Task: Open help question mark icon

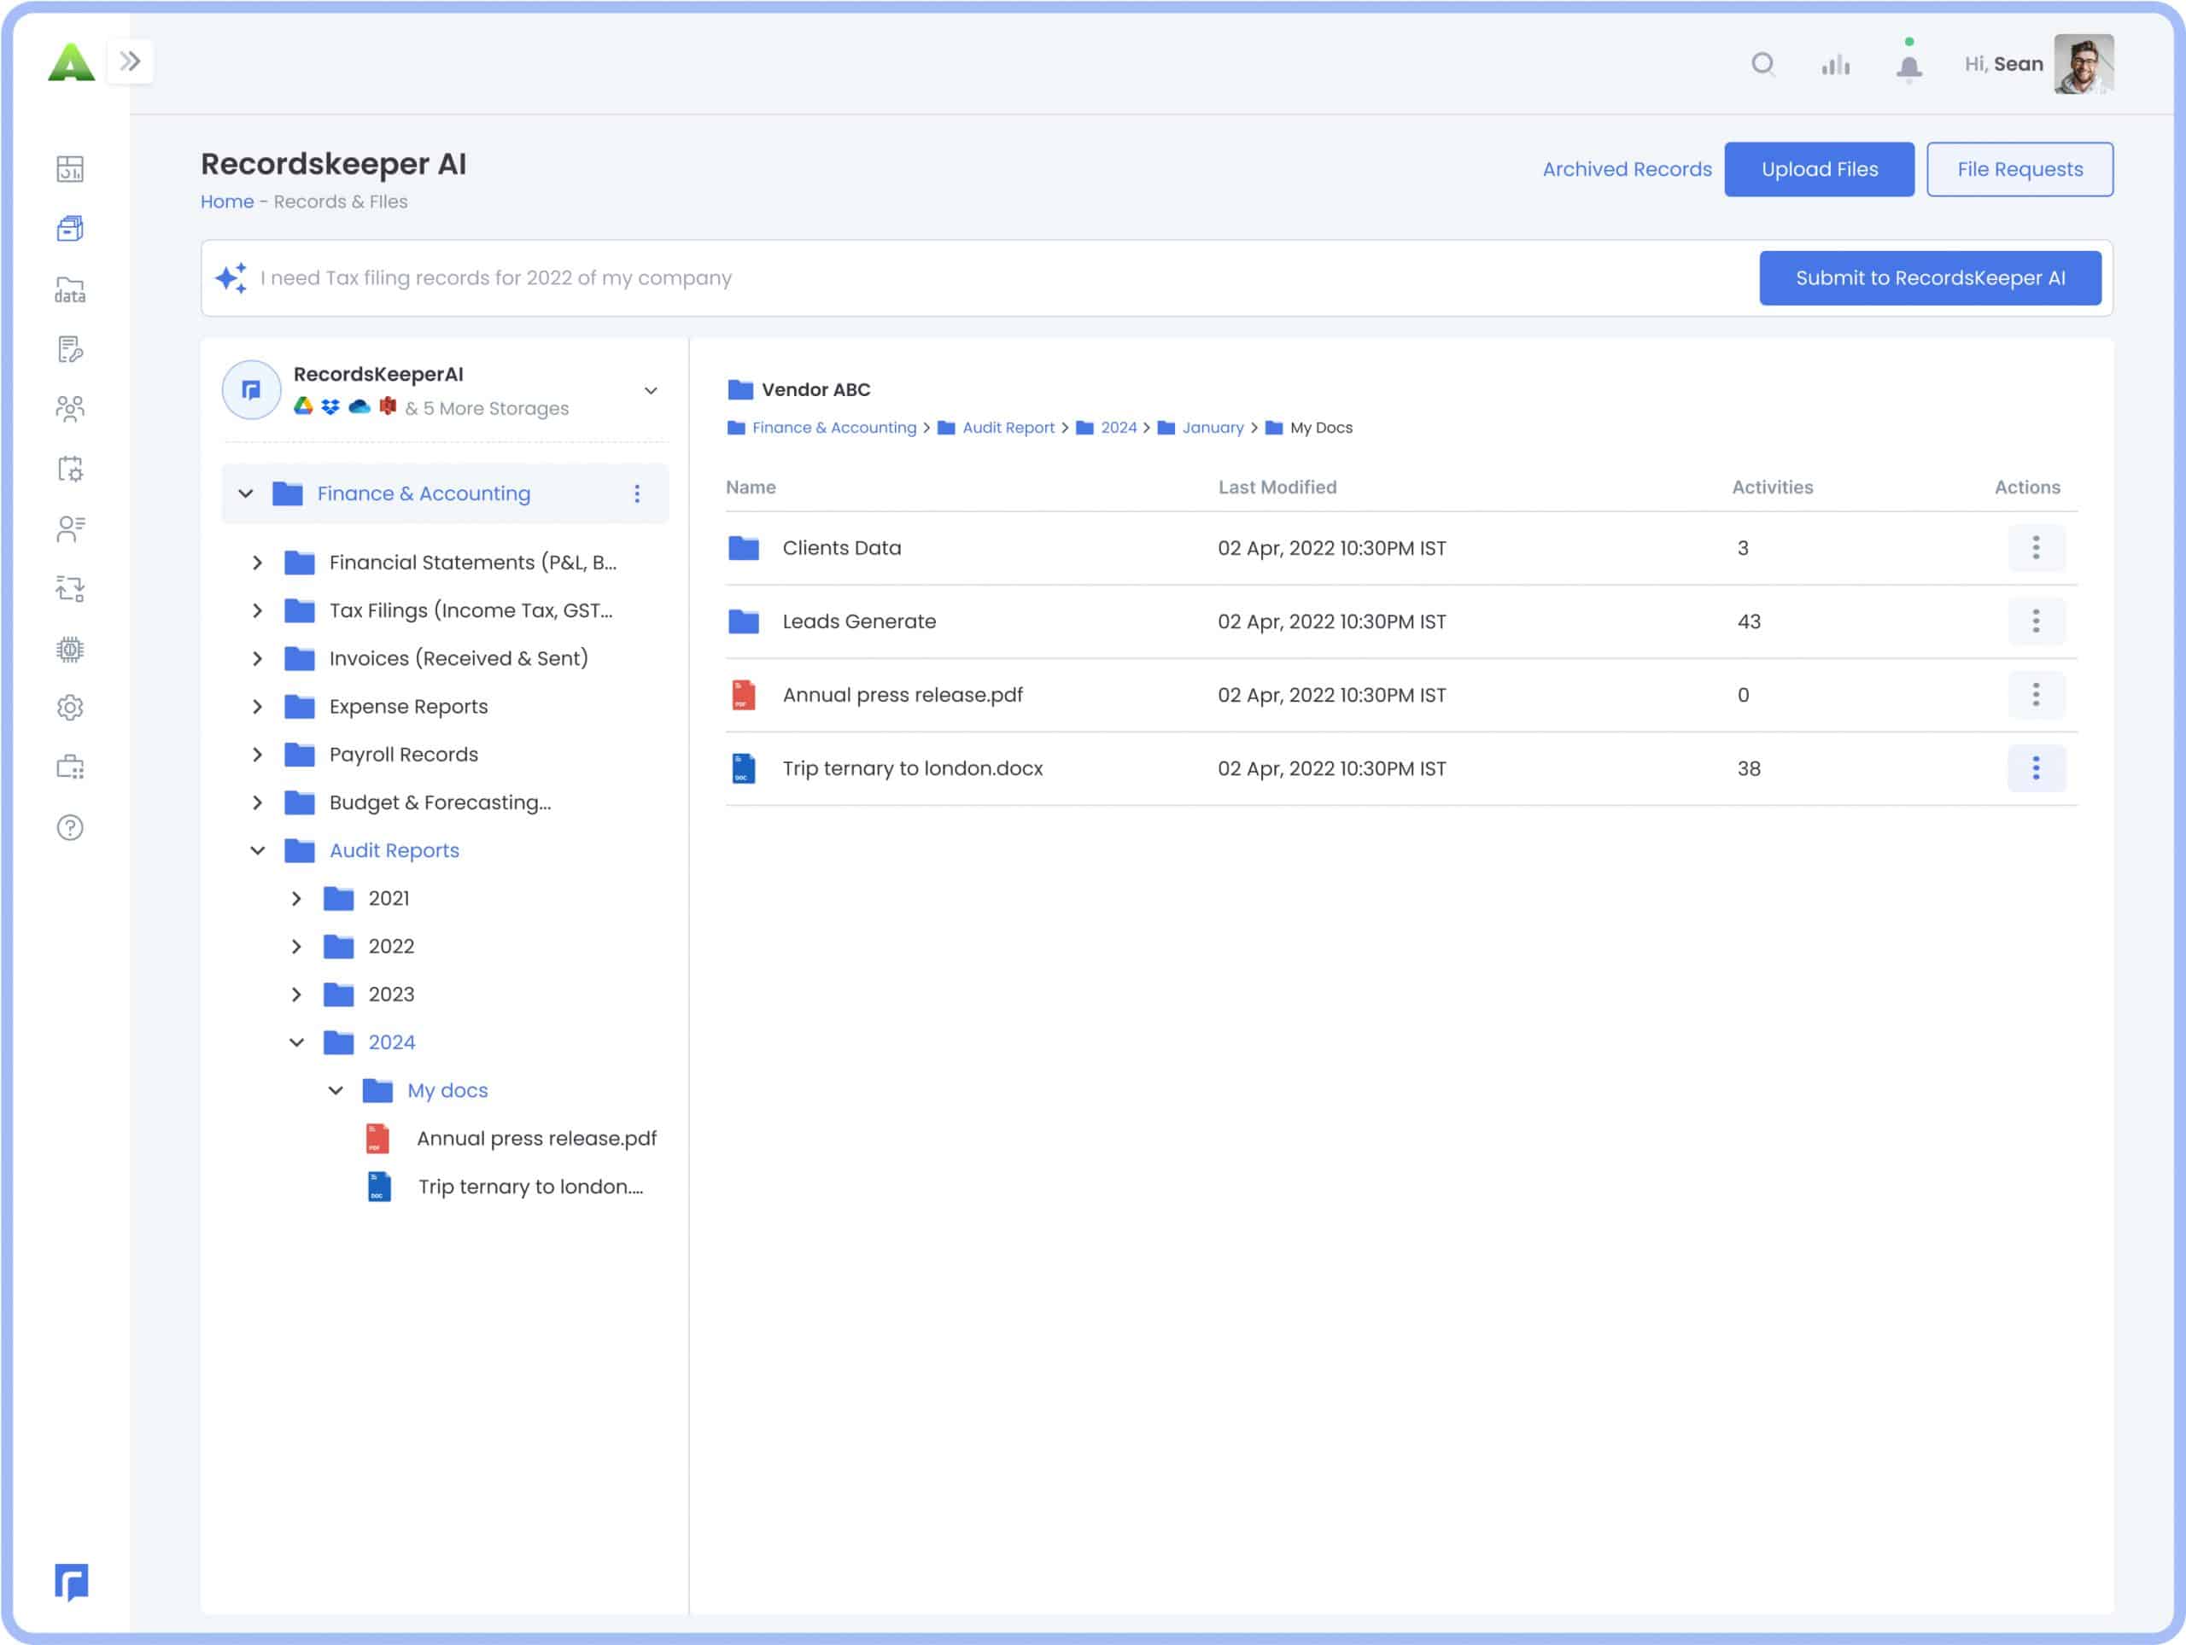Action: [70, 828]
